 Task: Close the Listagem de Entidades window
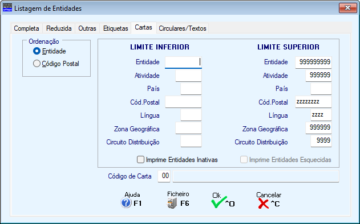point(347,8)
